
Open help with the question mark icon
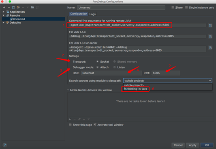pos(5,145)
